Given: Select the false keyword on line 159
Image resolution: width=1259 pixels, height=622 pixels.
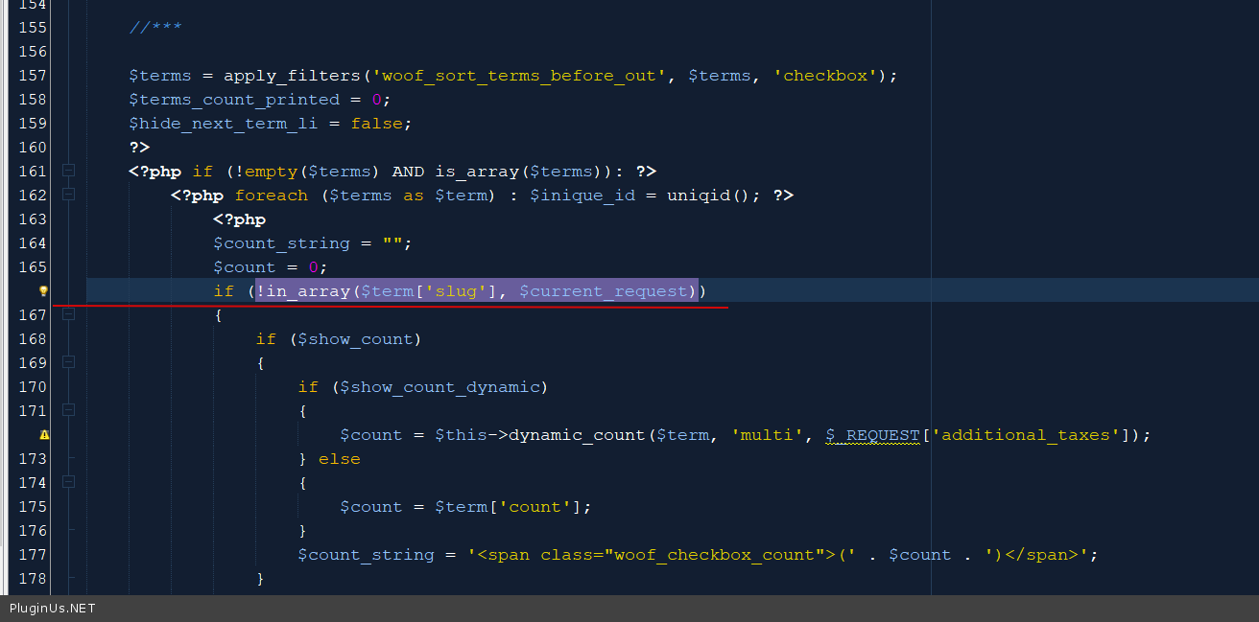Looking at the screenshot, I should point(377,124).
